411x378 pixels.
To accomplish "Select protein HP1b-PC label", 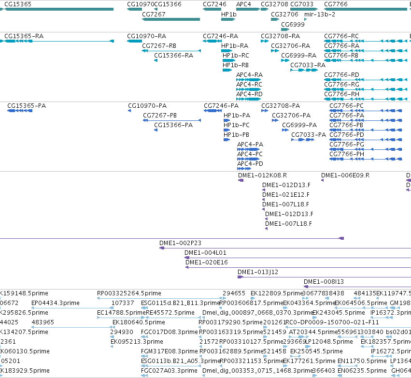I will coord(237,125).
